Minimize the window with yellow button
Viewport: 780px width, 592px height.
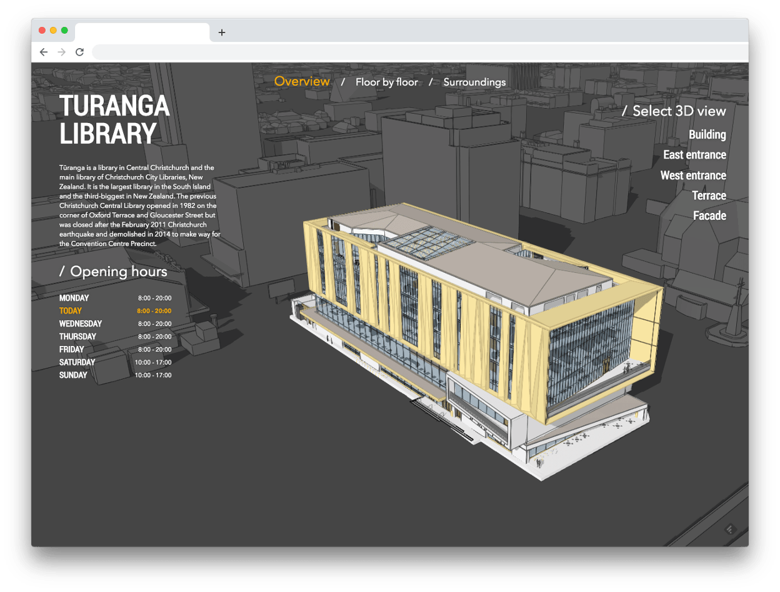pos(53,31)
